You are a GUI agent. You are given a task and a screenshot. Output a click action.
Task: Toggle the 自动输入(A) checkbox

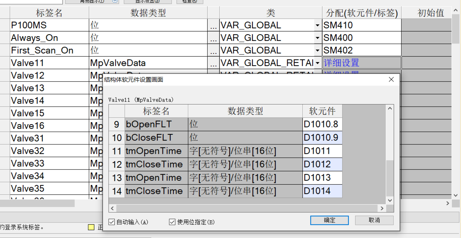point(112,222)
